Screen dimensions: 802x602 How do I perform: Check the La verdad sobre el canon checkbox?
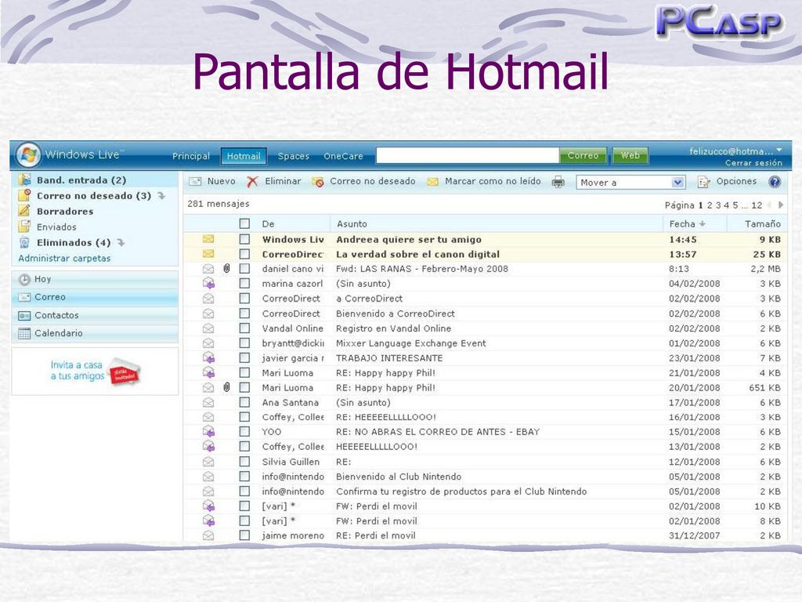(x=244, y=254)
